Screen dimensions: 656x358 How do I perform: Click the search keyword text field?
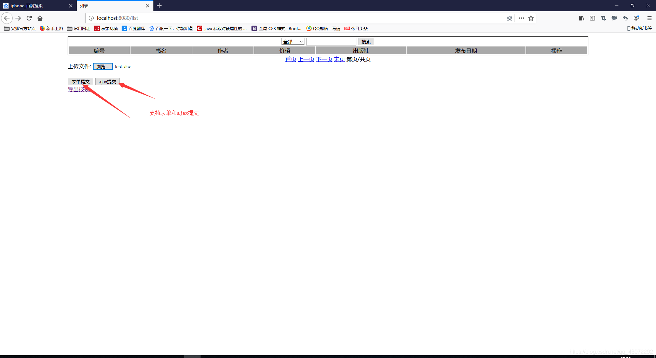(x=331, y=41)
